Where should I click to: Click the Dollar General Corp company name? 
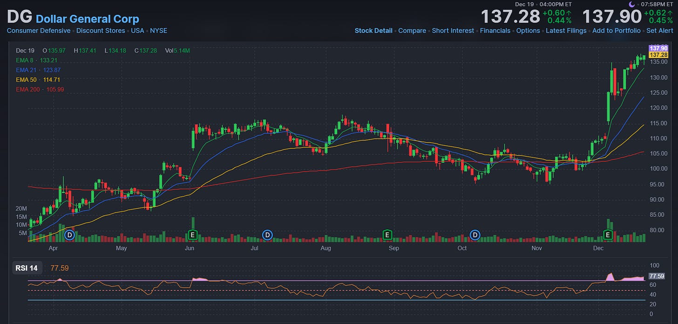click(x=88, y=19)
